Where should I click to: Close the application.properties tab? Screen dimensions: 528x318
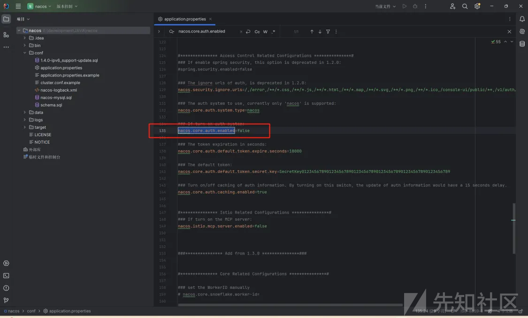[210, 19]
